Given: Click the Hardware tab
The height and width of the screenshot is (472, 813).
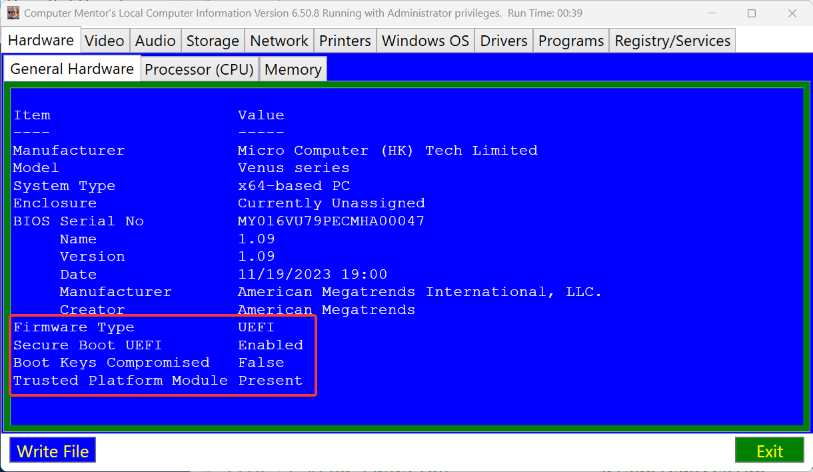Looking at the screenshot, I should [x=41, y=40].
